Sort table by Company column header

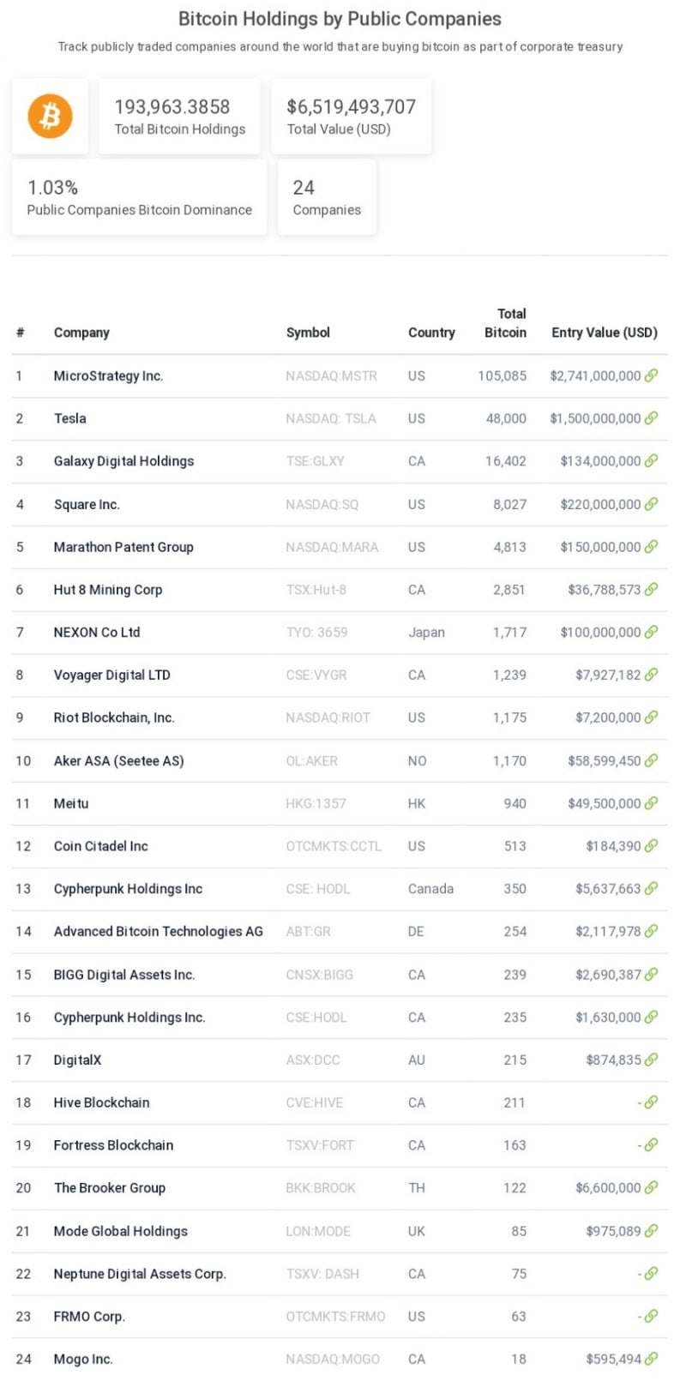click(81, 333)
